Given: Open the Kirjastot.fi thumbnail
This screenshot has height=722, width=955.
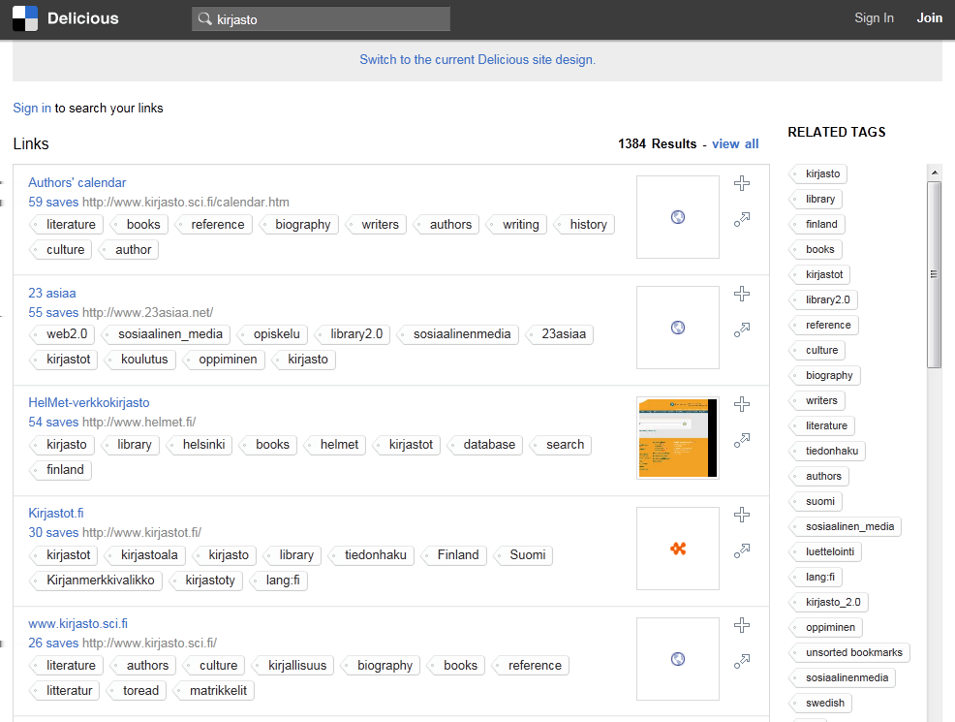Looking at the screenshot, I should (678, 549).
